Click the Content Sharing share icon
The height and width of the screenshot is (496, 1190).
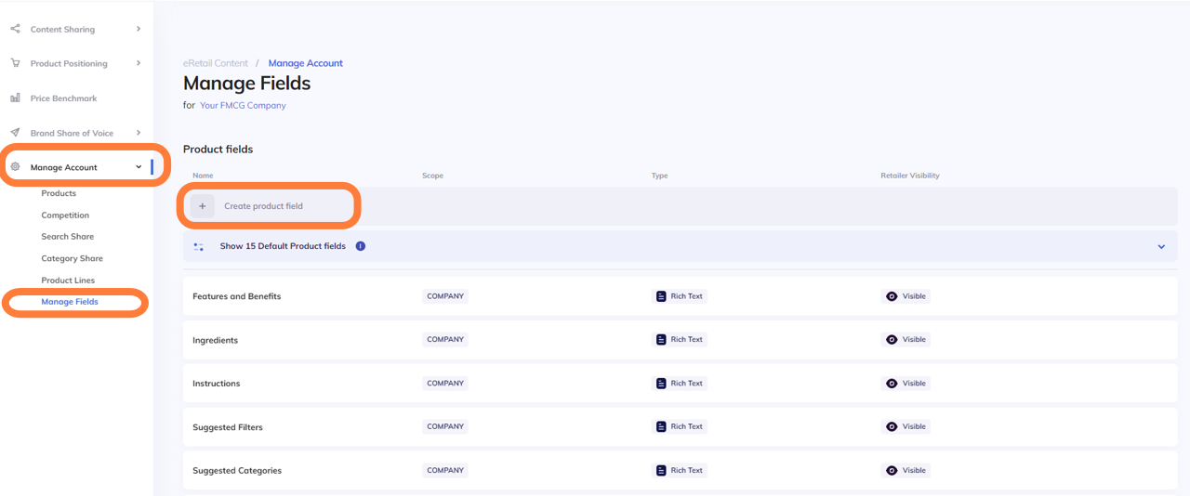(x=15, y=29)
